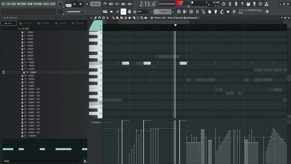
Task: Open the mixer icon
Action: coord(197,12)
